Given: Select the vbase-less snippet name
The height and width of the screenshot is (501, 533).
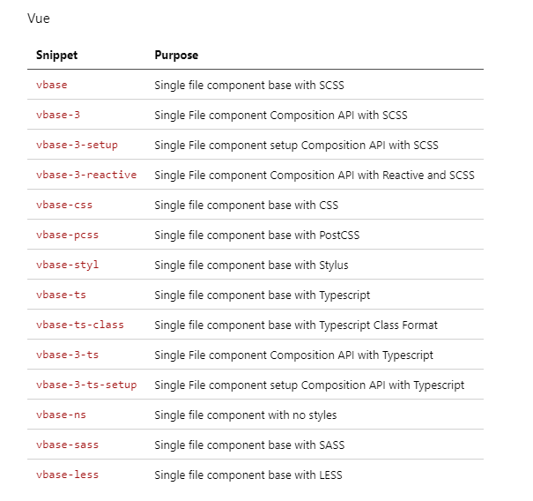Looking at the screenshot, I should point(67,475).
